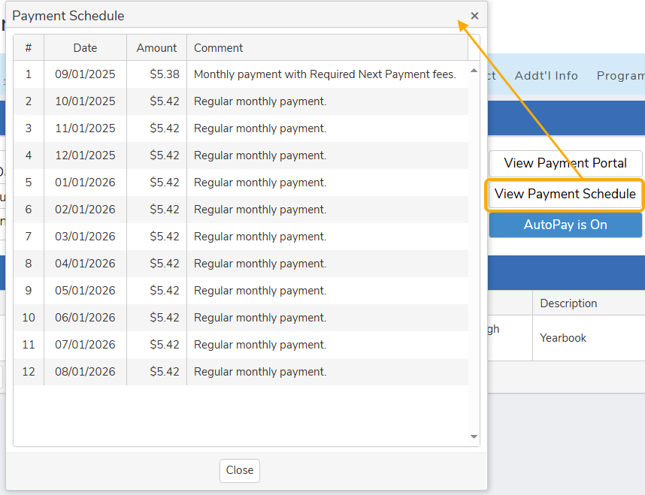The width and height of the screenshot is (645, 495).
Task: Select the 04/01/2026 date cell
Action: 85,264
